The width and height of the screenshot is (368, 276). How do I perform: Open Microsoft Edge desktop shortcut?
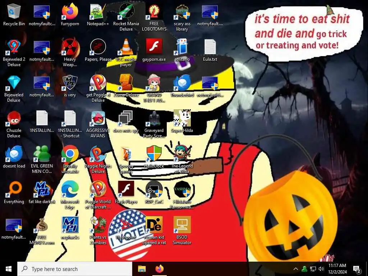tap(70, 189)
